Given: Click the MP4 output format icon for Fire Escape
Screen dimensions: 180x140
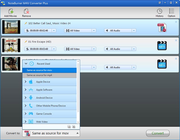Looking at the screenshot, I should (162, 46).
